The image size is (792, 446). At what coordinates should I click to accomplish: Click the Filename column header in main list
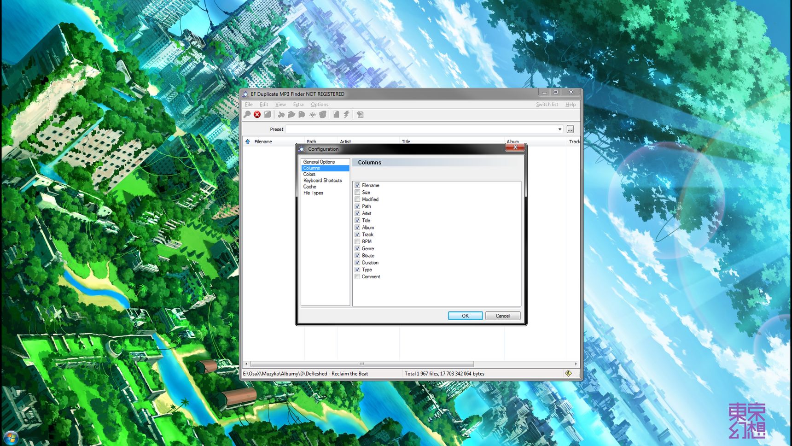[274, 141]
